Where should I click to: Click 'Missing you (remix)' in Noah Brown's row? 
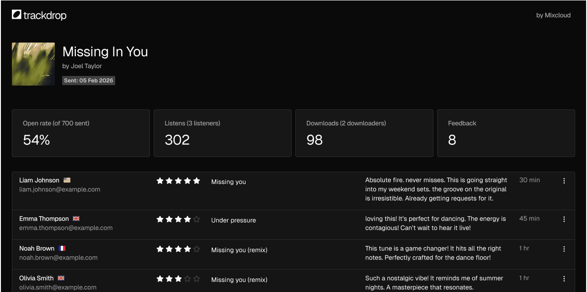point(239,250)
